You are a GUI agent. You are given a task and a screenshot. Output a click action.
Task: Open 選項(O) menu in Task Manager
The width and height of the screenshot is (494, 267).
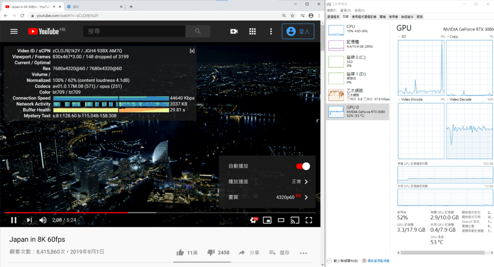coord(345,11)
